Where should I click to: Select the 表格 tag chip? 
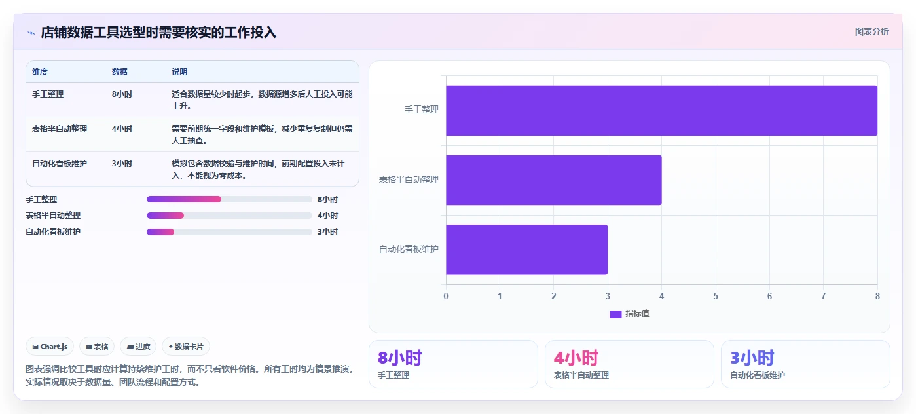point(97,347)
